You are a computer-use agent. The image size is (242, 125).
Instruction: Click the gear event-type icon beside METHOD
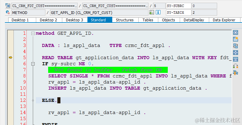[8, 12]
